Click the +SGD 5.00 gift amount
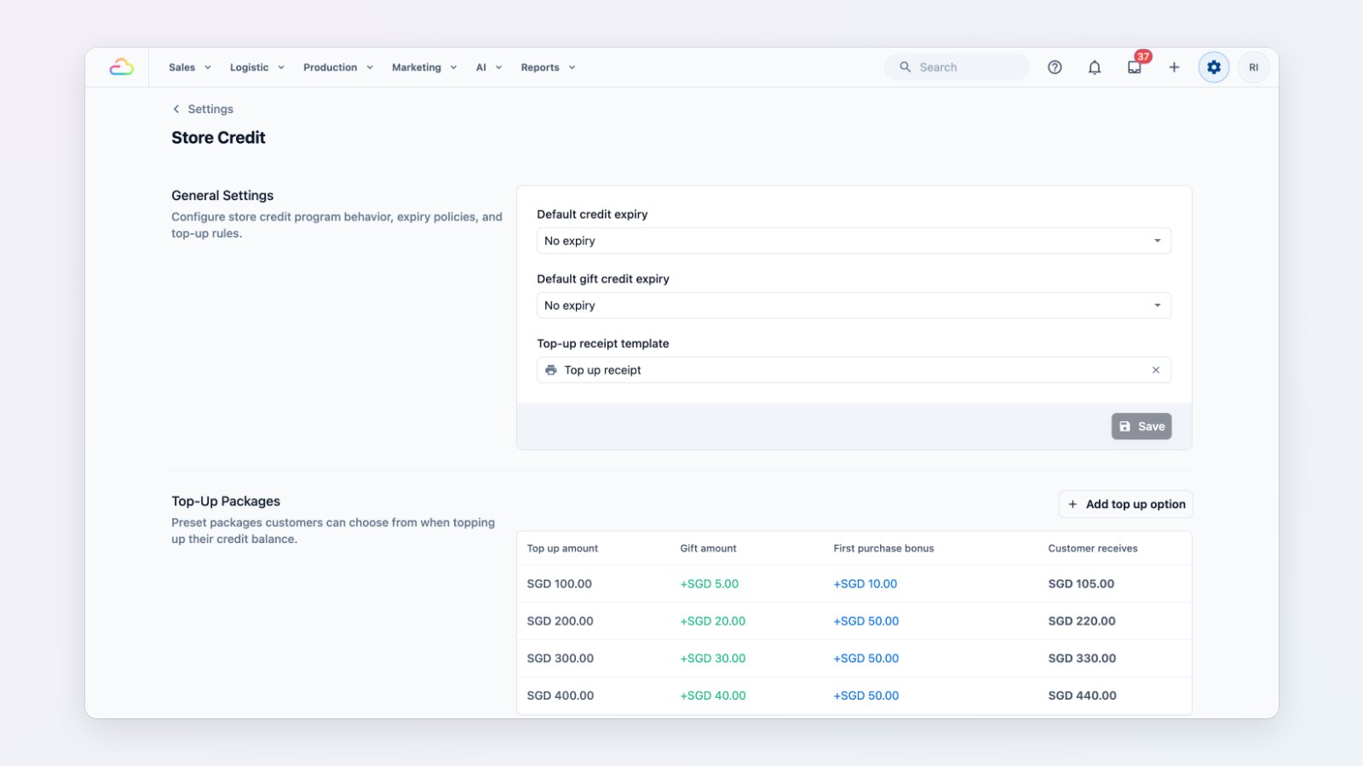The width and height of the screenshot is (1363, 766). (710, 584)
